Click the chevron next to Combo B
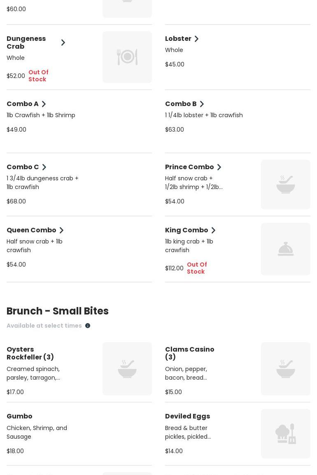 click(202, 104)
